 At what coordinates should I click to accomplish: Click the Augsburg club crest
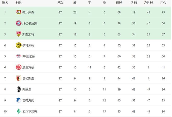[x=19, y=78]
